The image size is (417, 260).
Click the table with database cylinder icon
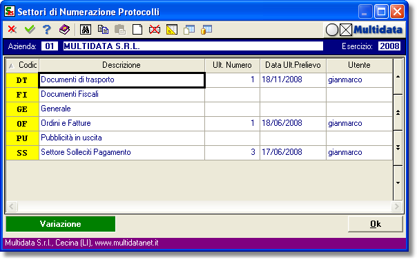(x=206, y=30)
